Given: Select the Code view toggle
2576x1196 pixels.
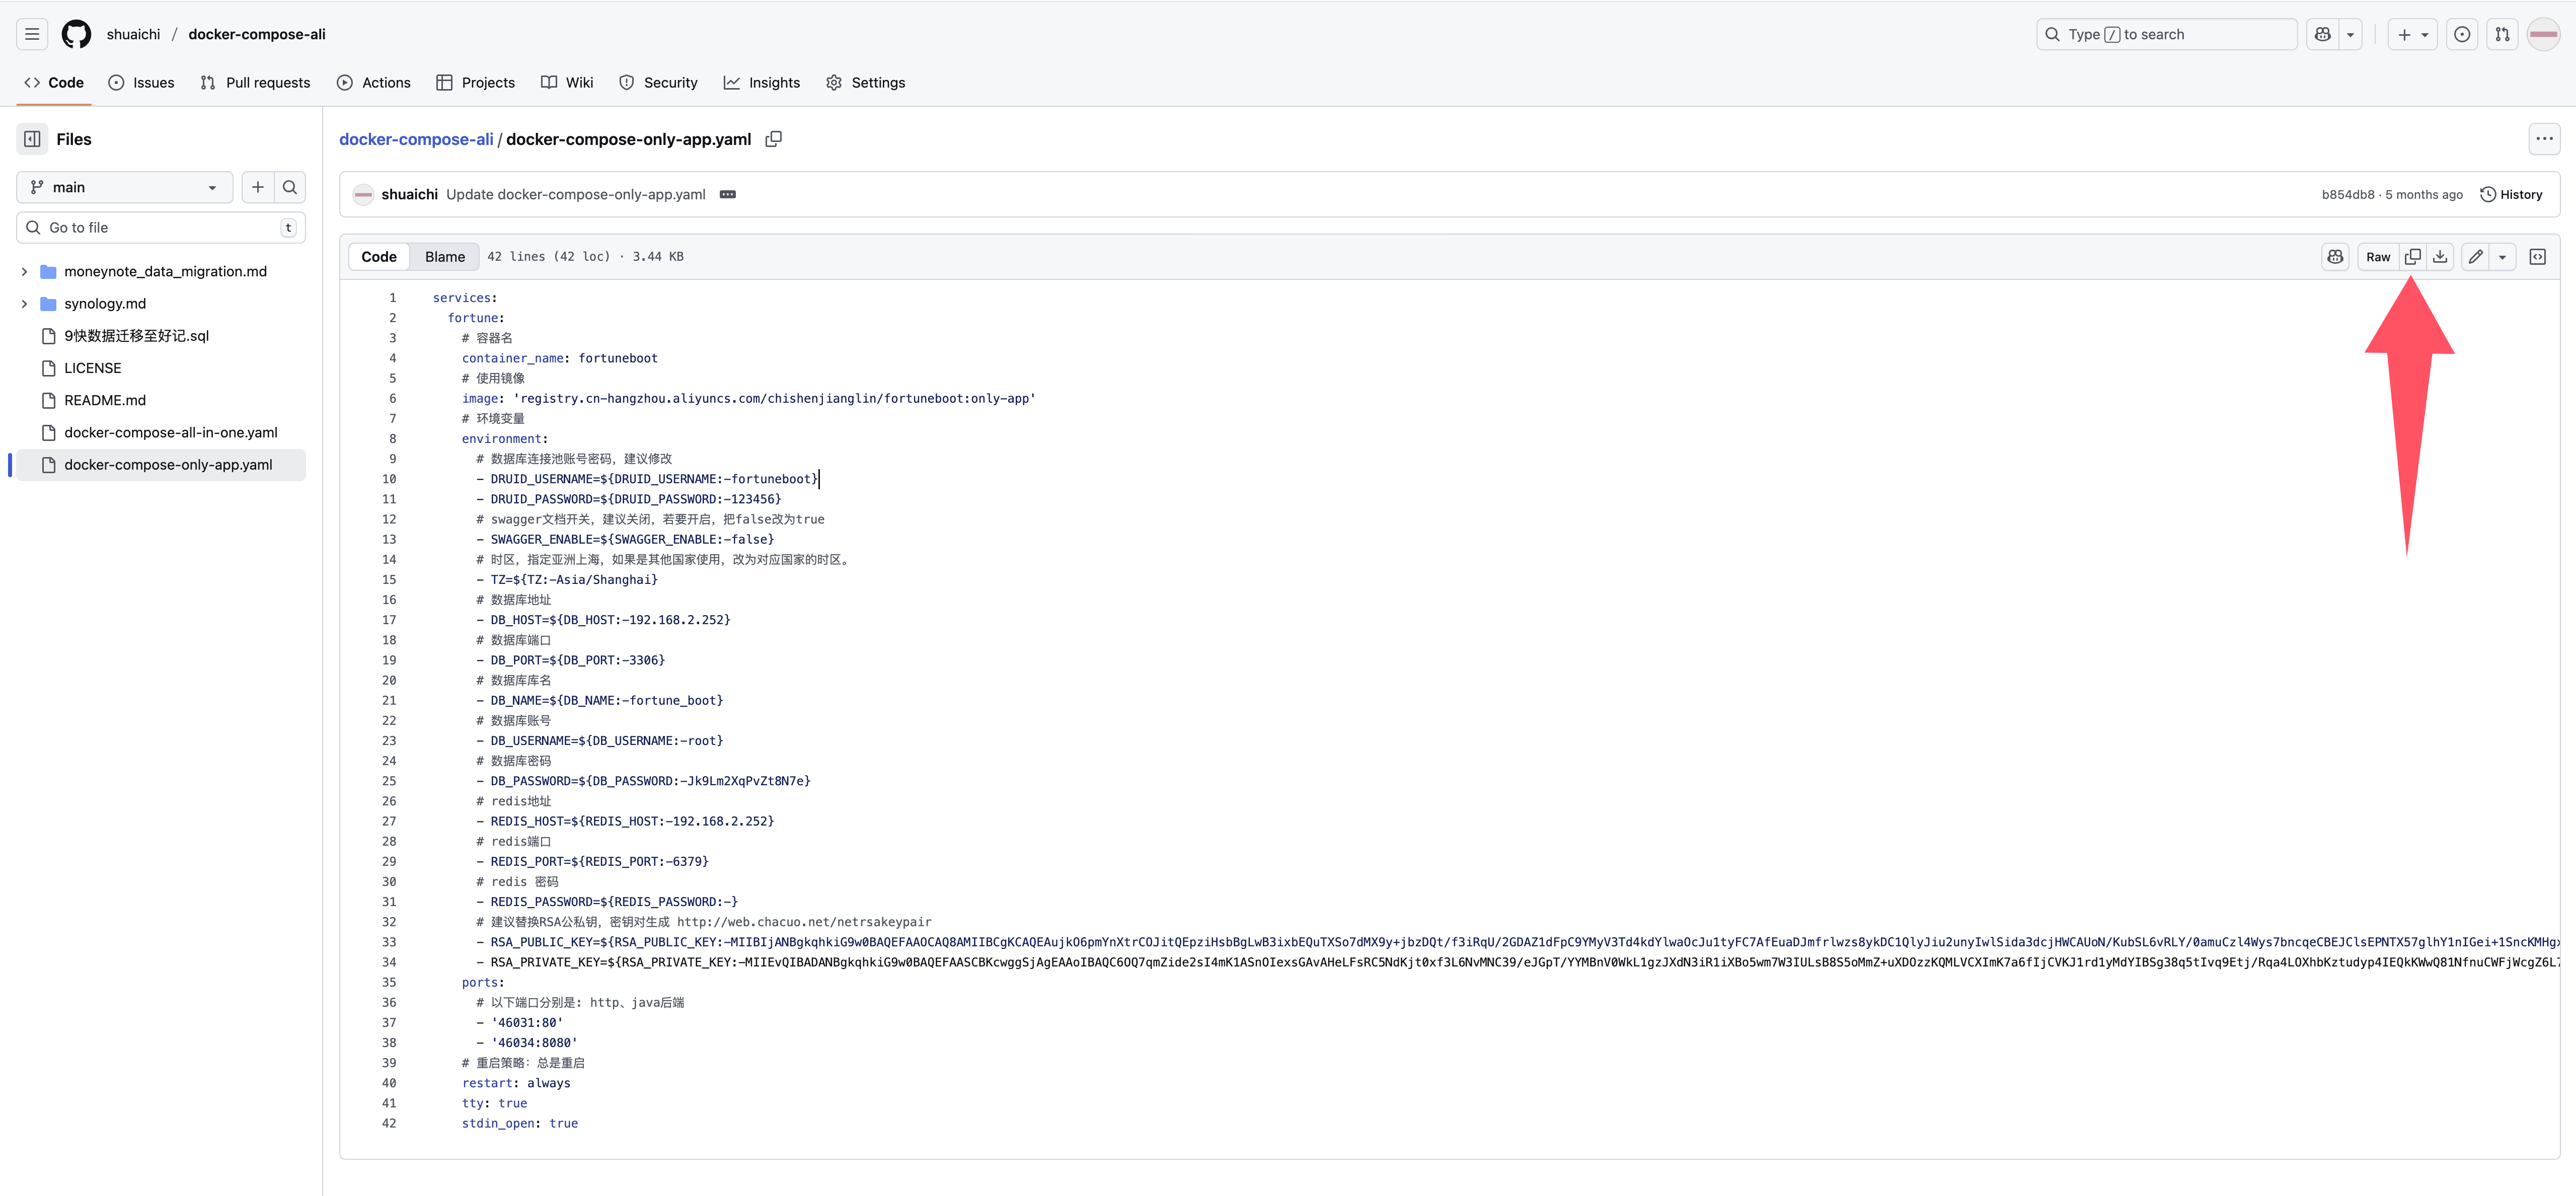Looking at the screenshot, I should point(379,257).
